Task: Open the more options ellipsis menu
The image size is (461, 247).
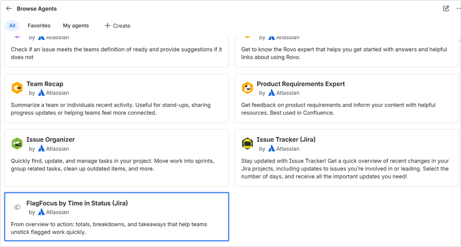Action: click(x=458, y=8)
